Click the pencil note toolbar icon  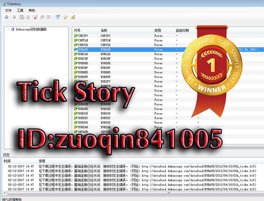tap(66, 17)
